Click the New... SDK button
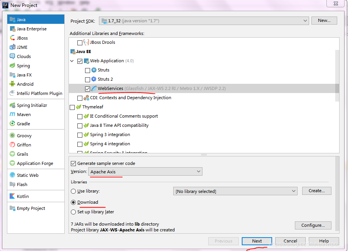This screenshot has width=348, height=251. 324,21
